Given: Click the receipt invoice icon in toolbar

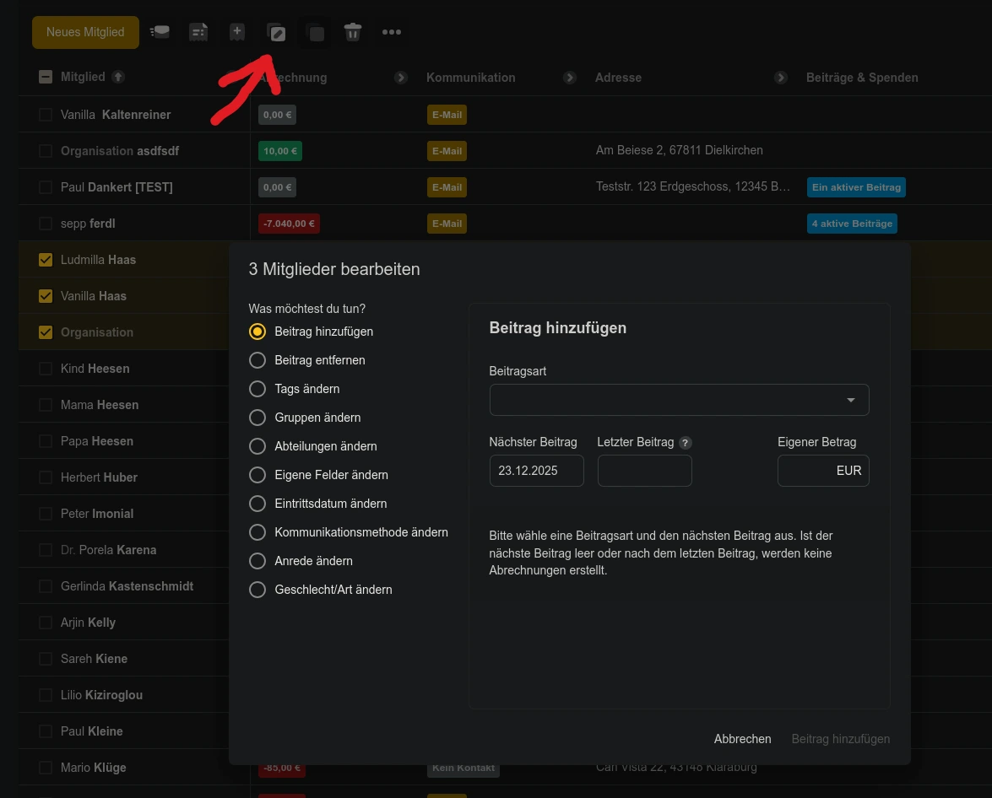Looking at the screenshot, I should 198,33.
